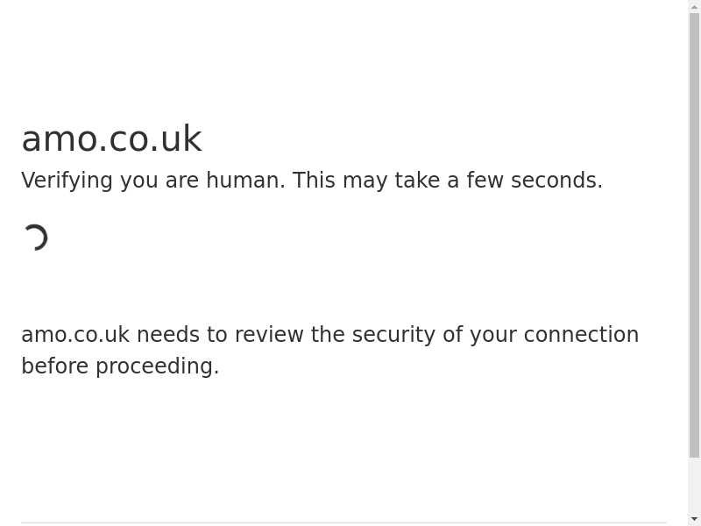Screen dimensions: 701x526
Task: Click the "before proceeding." text line
Action: tap(120, 366)
